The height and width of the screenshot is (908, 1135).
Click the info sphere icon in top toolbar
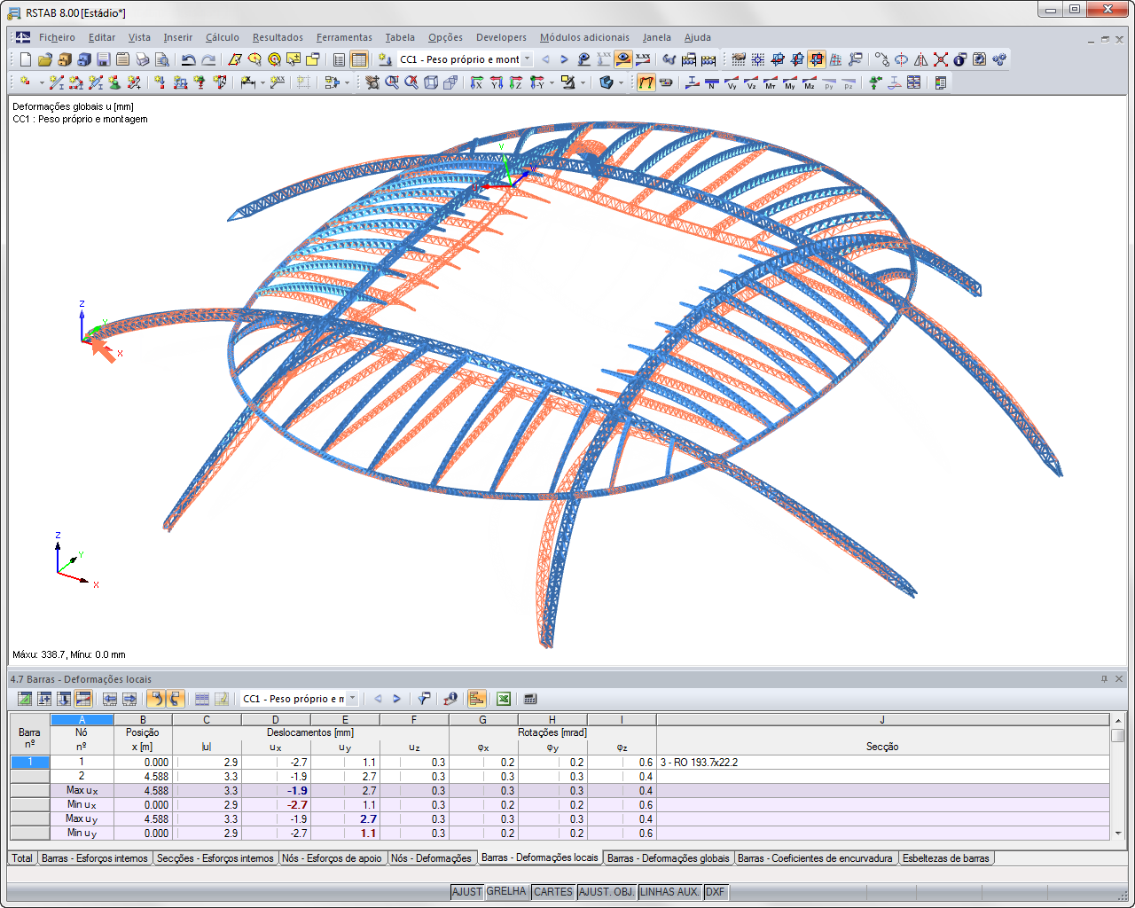tap(960, 59)
